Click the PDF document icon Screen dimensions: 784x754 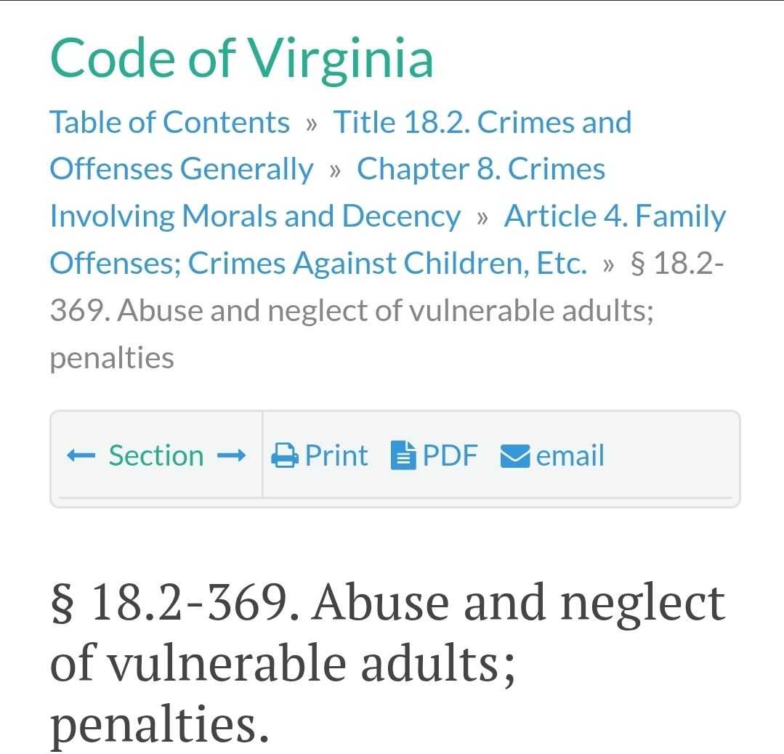[402, 456]
